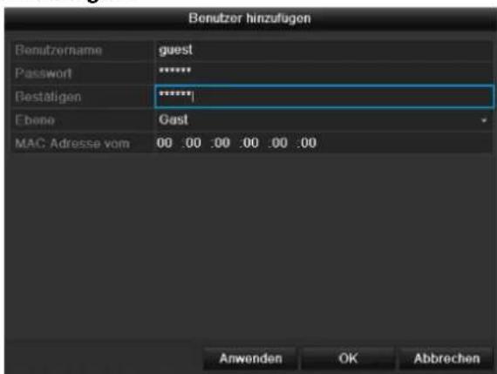Screen dimensions: 497x374
Task: Click the Benutzername field containing guest
Action: (324, 51)
